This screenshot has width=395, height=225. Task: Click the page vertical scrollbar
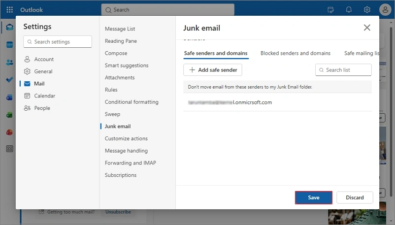(391, 111)
